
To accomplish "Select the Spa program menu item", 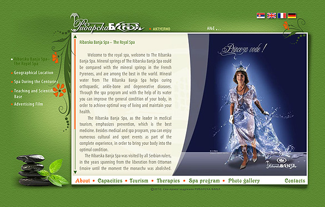I will click(204, 181).
